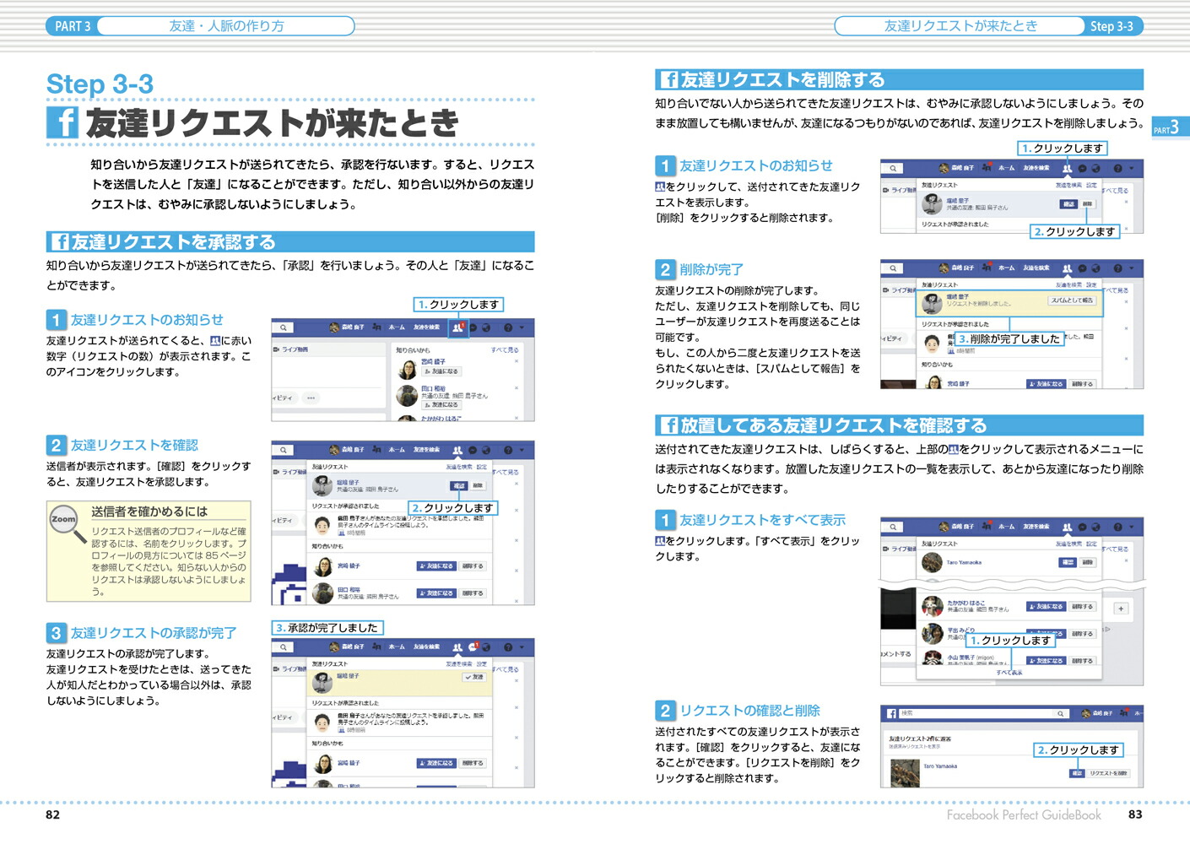Click 確認 for Taro Yamaoka in すべて表示 step 1

(x=1068, y=562)
